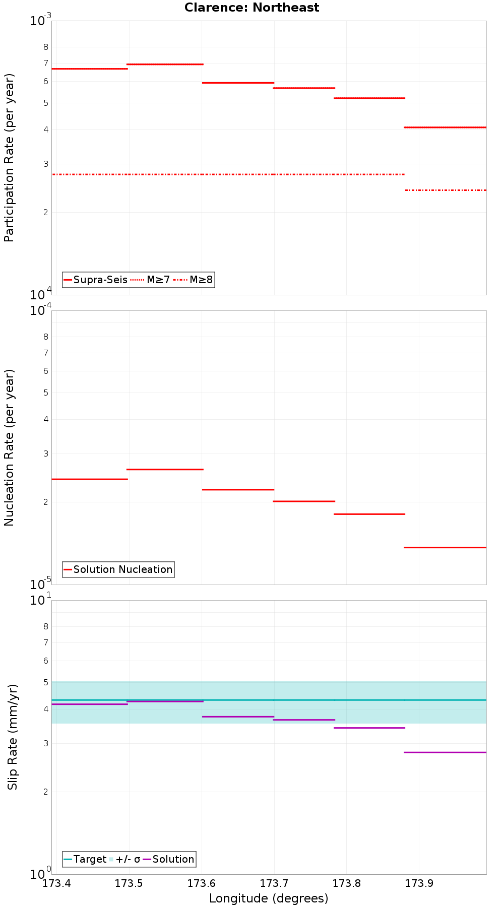The height and width of the screenshot is (907, 504).
Task: Click the Supra-Seis legend entry
Action: (95, 280)
